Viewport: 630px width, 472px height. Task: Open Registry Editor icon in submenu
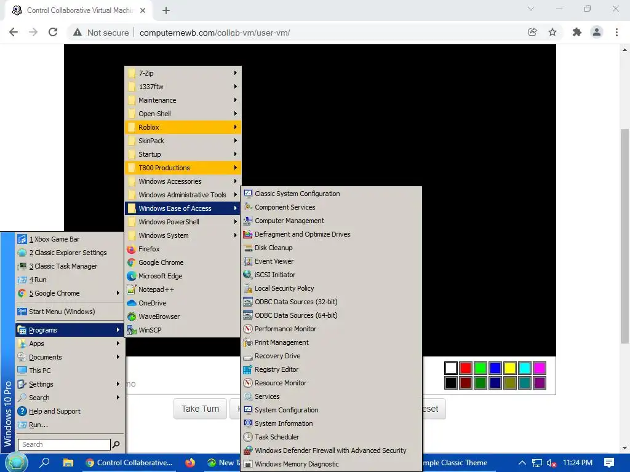point(248,369)
